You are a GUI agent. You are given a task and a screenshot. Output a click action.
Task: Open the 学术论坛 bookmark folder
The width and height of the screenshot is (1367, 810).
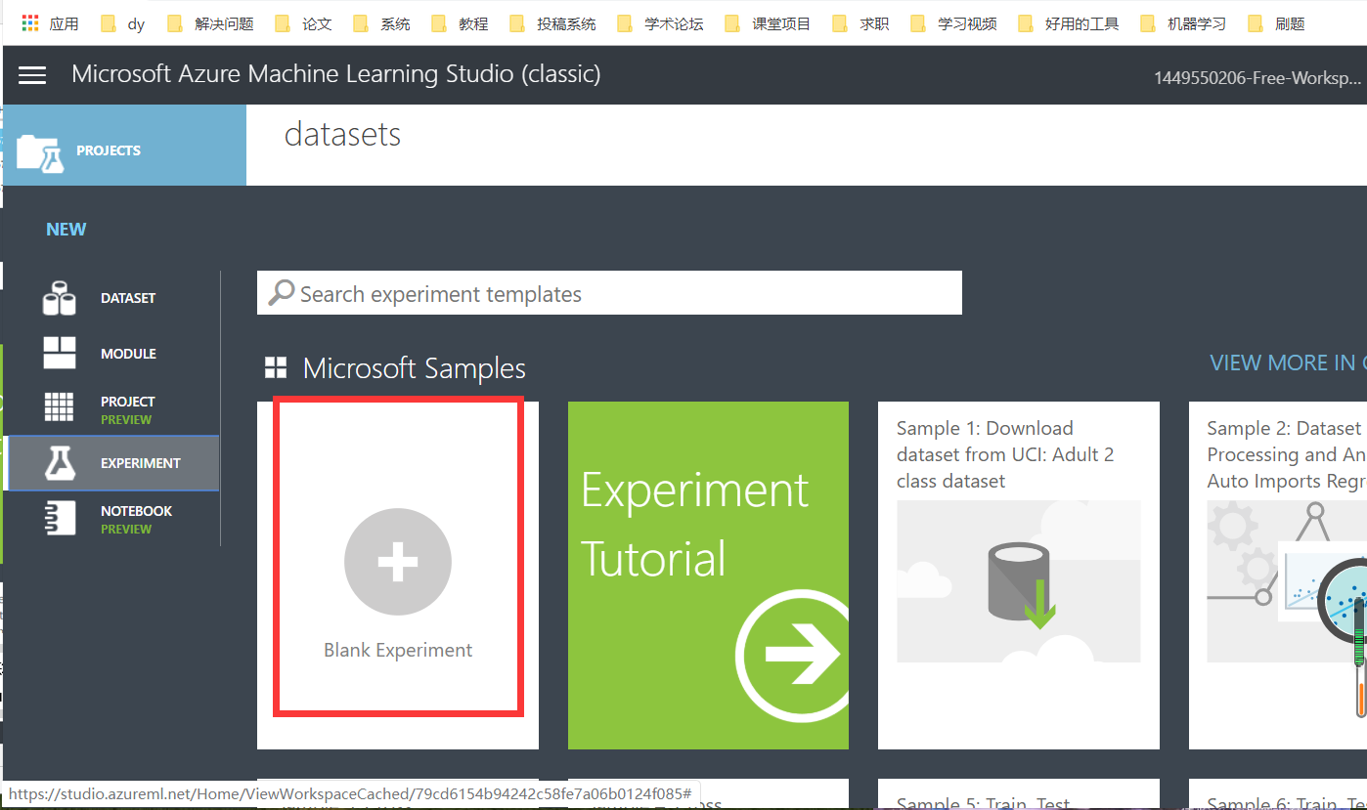pyautogui.click(x=660, y=23)
